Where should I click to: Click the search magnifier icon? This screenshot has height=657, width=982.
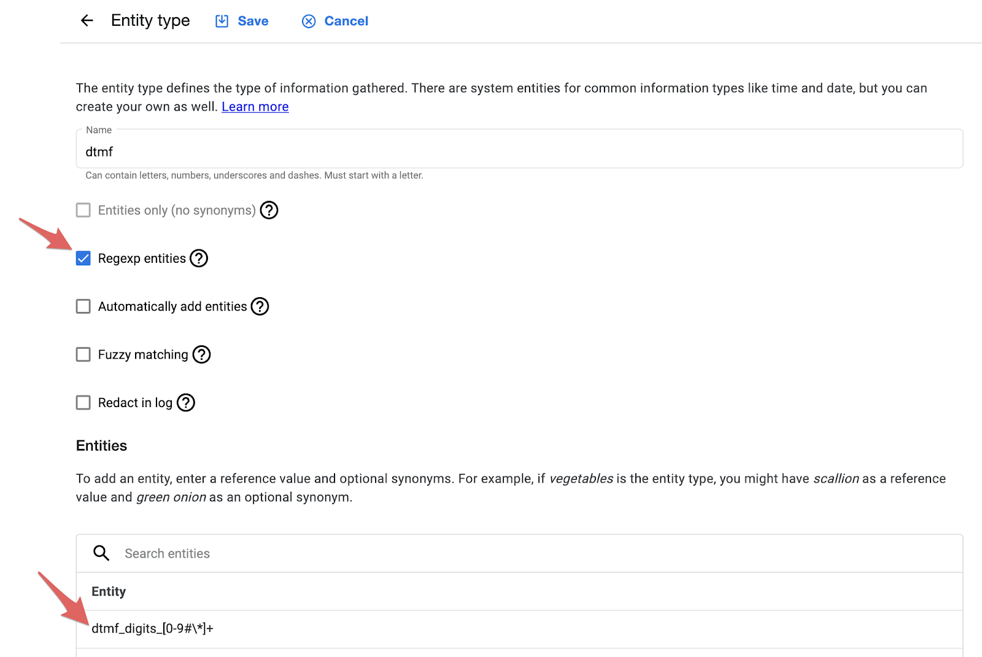[101, 553]
